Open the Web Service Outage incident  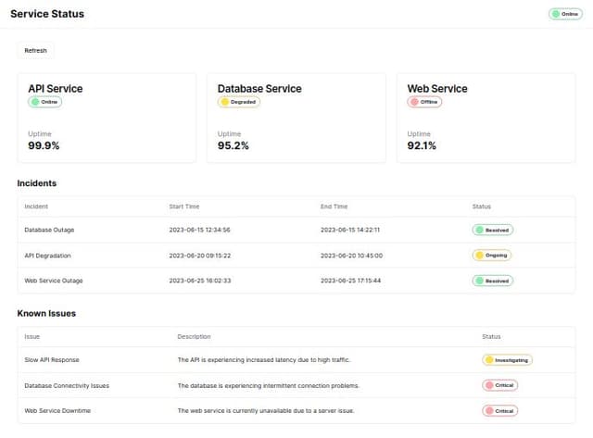(x=54, y=280)
